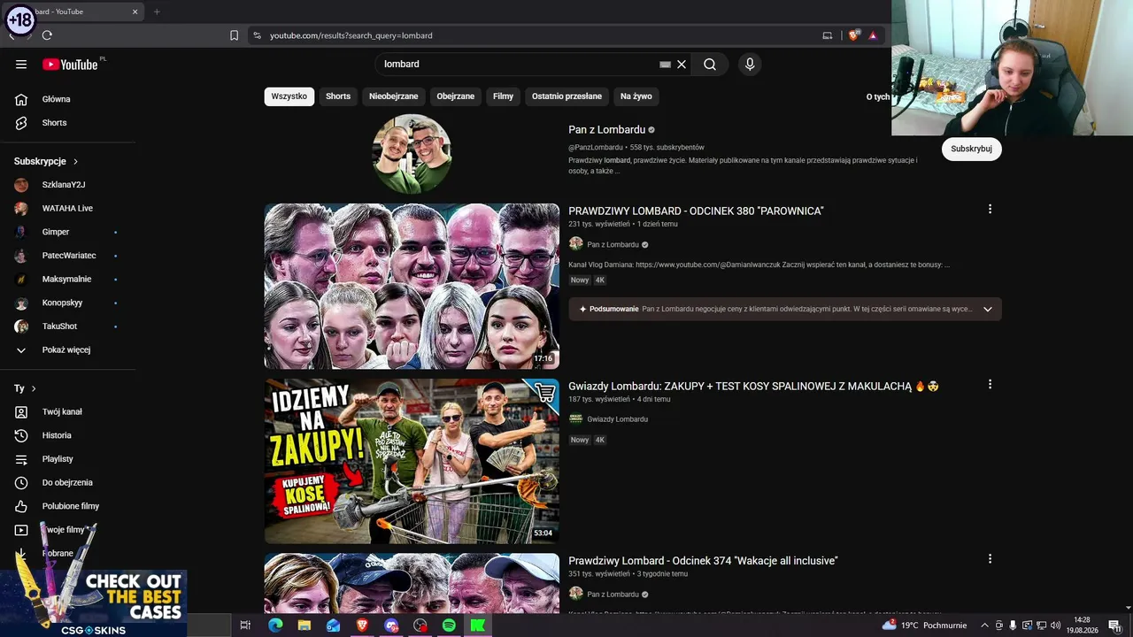
Task: Open File Explorer from the taskbar
Action: tap(304, 625)
